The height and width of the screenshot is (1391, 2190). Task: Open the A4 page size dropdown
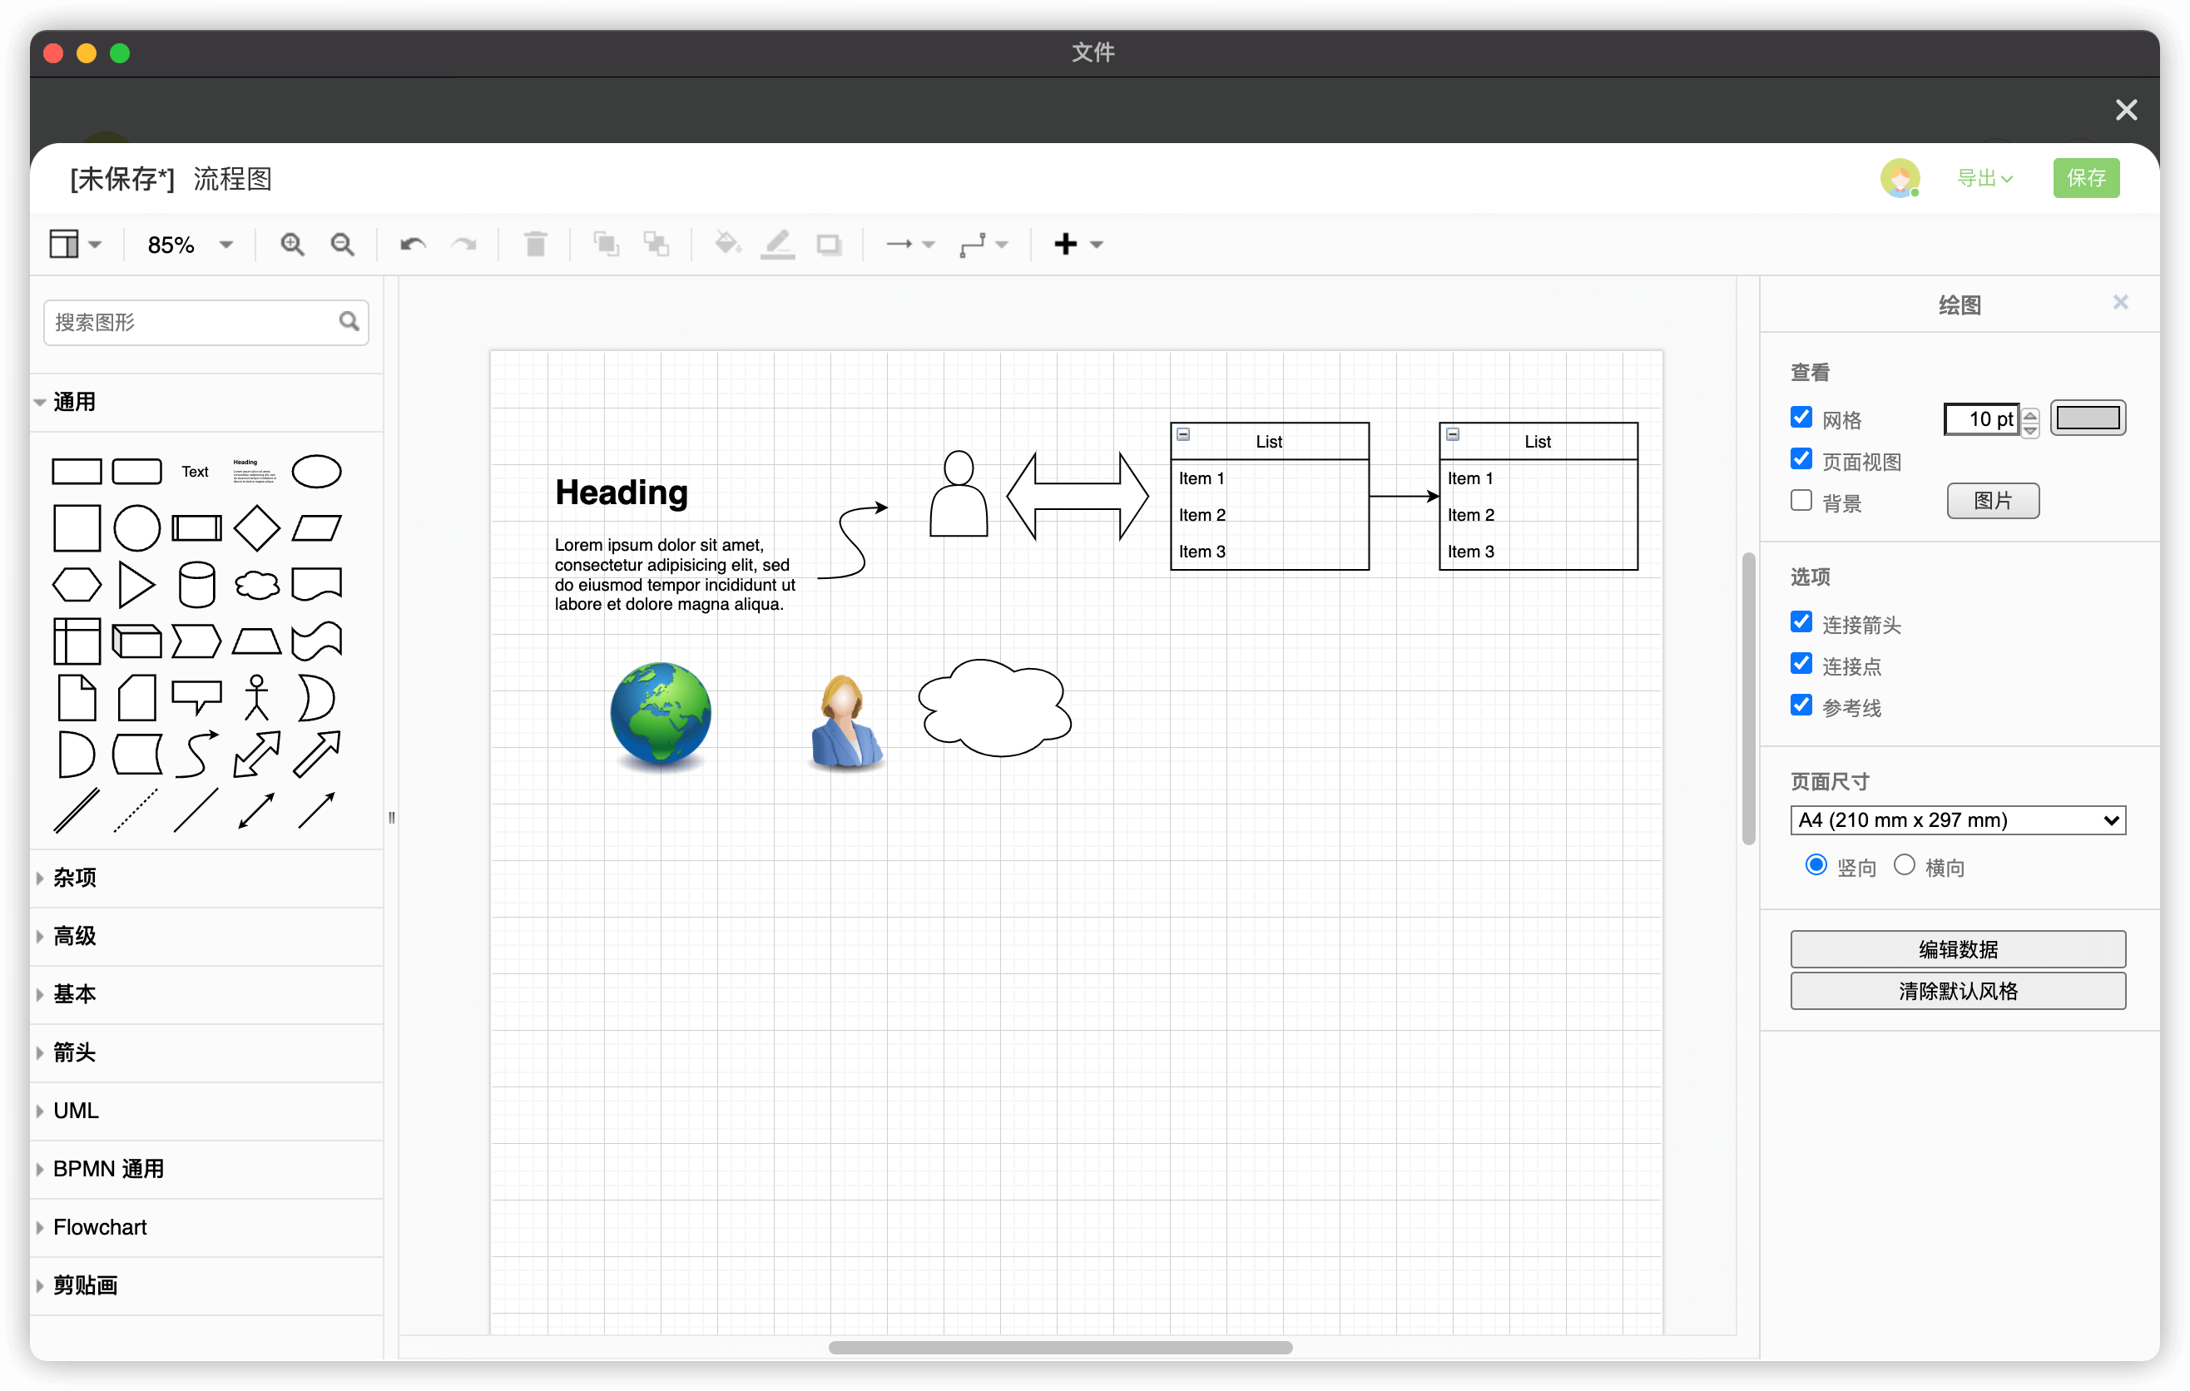[1957, 820]
